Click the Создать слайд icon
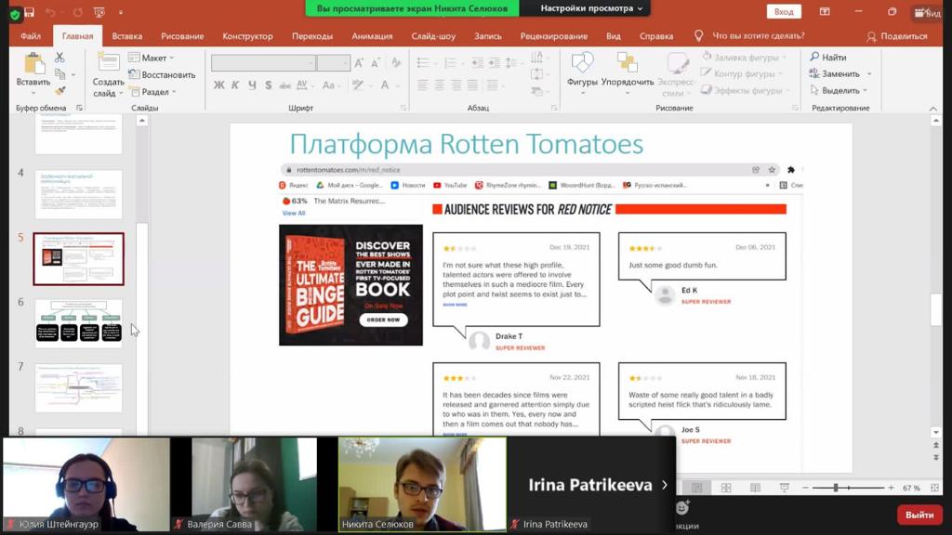This screenshot has height=535, width=952. (x=108, y=63)
